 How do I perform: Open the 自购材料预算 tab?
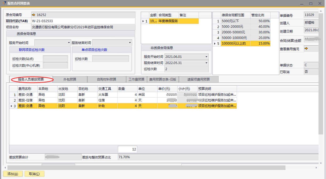107,79
